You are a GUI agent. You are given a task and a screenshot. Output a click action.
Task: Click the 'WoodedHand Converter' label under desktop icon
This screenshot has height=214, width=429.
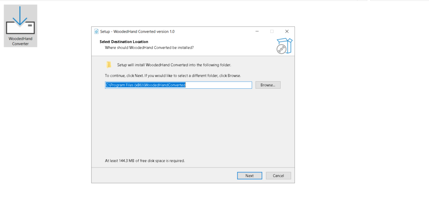[x=20, y=41]
